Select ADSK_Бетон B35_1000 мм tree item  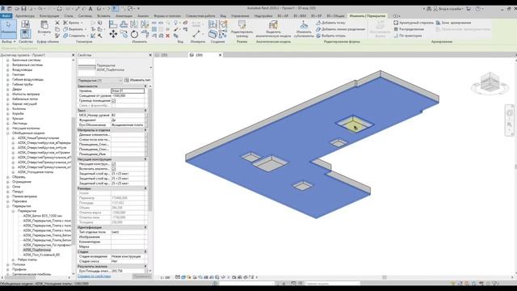point(43,216)
